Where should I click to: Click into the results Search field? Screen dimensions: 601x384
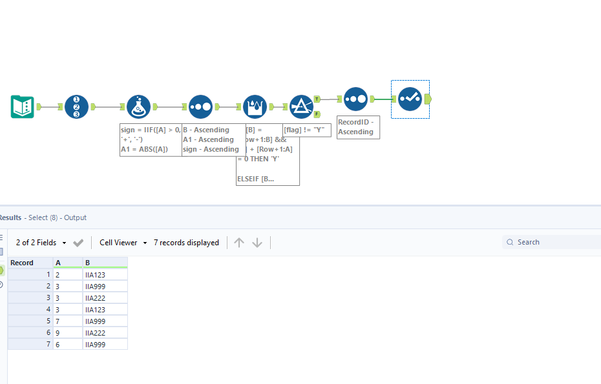click(x=552, y=242)
